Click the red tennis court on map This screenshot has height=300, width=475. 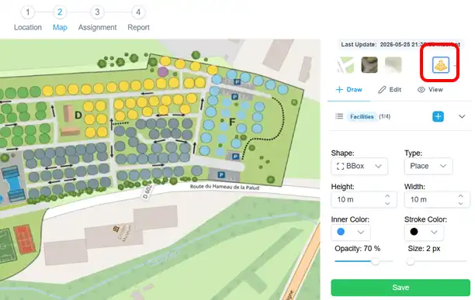pos(25,240)
